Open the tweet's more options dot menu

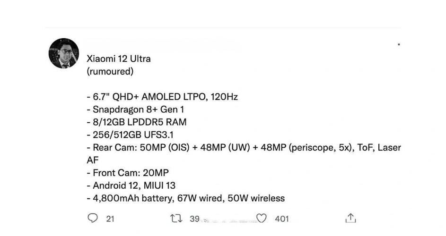(x=399, y=44)
